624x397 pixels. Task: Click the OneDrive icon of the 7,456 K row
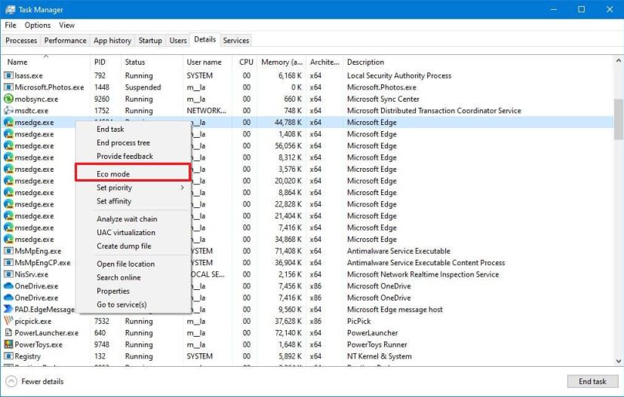(8, 286)
